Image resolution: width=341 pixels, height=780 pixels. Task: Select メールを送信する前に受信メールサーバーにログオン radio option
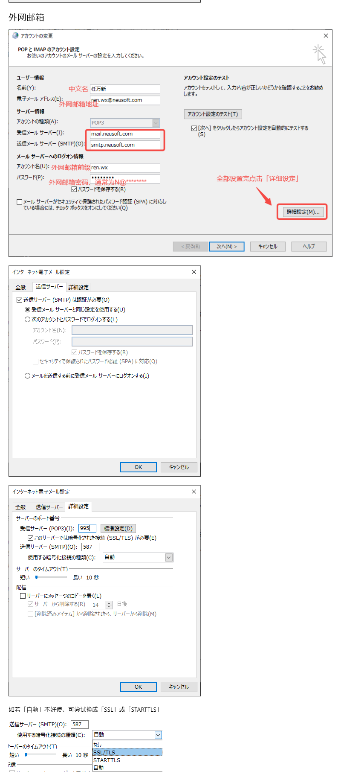click(x=28, y=376)
